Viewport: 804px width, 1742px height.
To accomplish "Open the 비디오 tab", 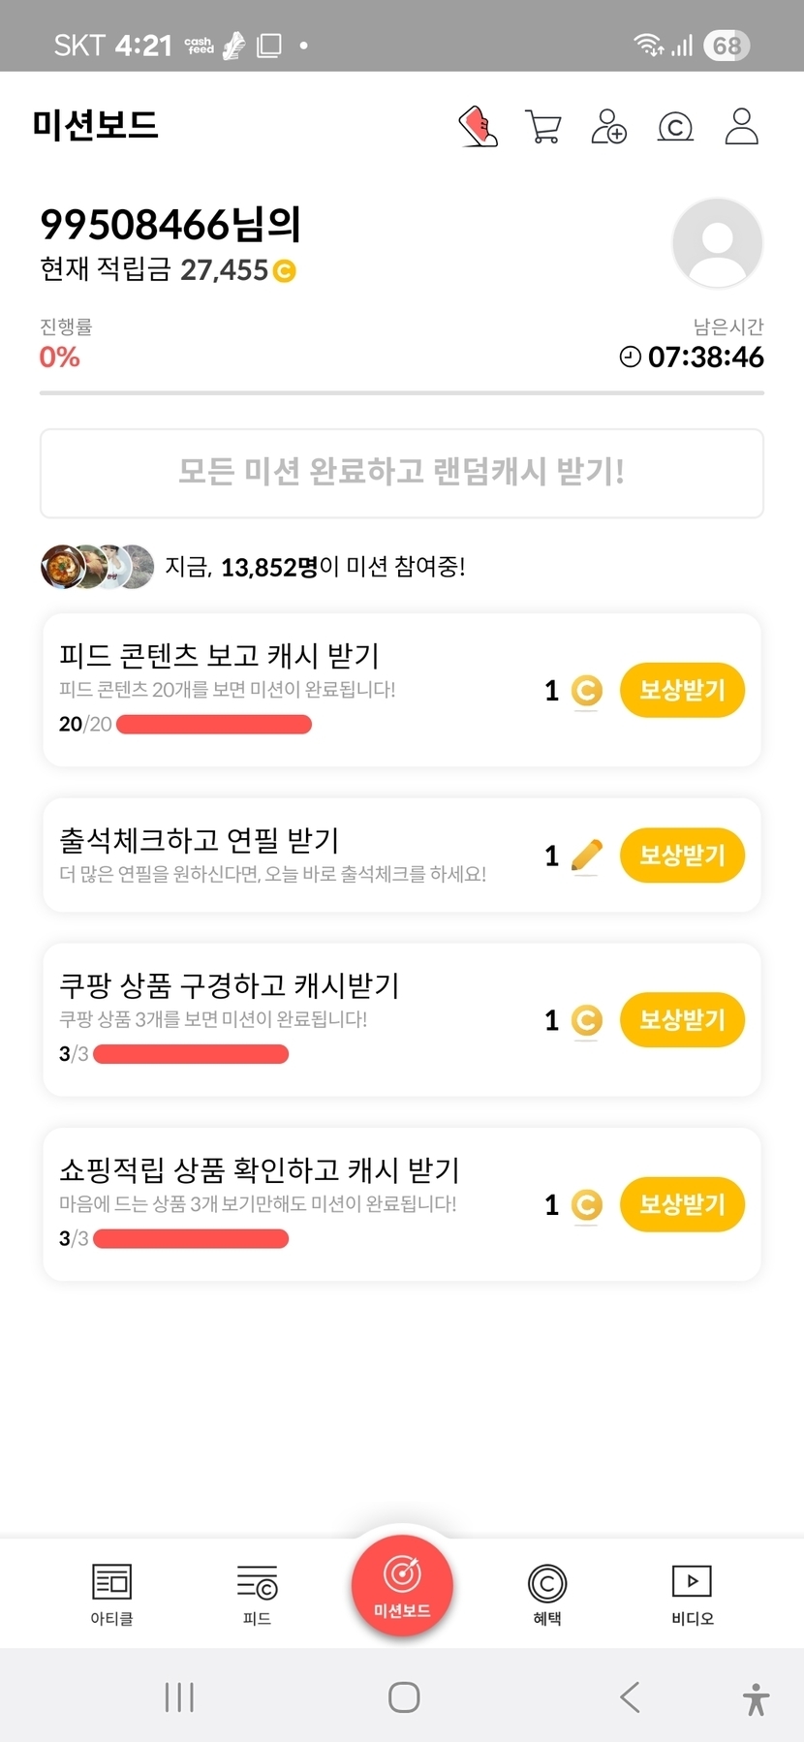I will (692, 1594).
